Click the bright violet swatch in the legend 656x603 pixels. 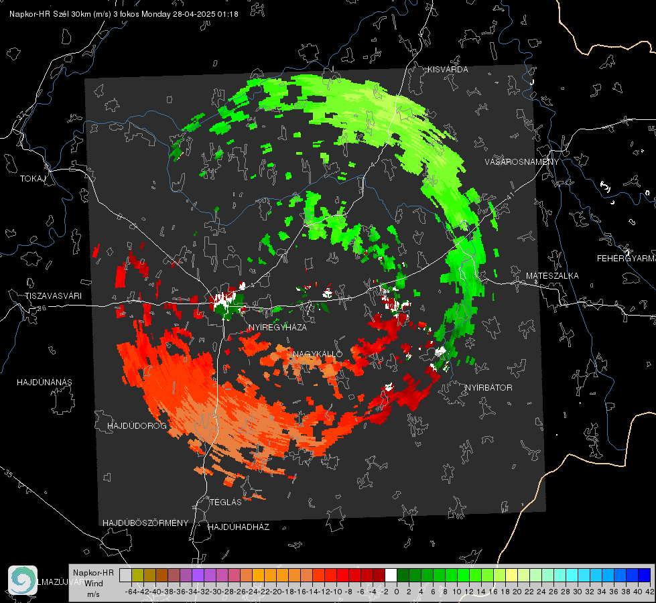pyautogui.click(x=198, y=575)
